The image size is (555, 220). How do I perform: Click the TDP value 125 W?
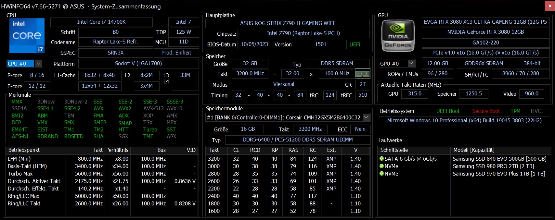click(184, 32)
